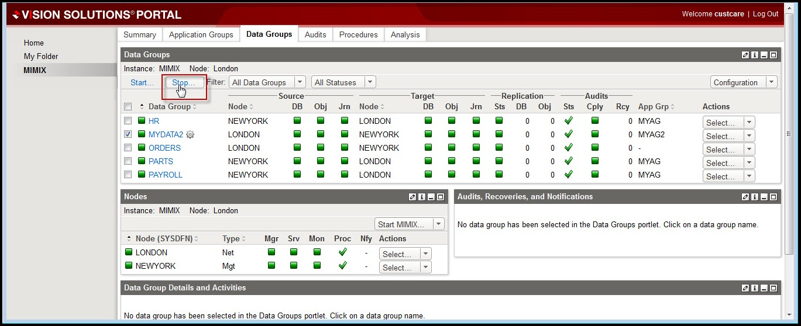Minimize the Data Group Details and Activities portlet
The image size is (801, 326).
coord(764,288)
